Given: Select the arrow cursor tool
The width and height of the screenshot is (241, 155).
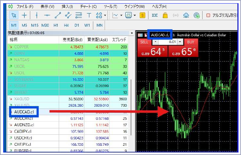Looking at the screenshot, I should point(14,15).
